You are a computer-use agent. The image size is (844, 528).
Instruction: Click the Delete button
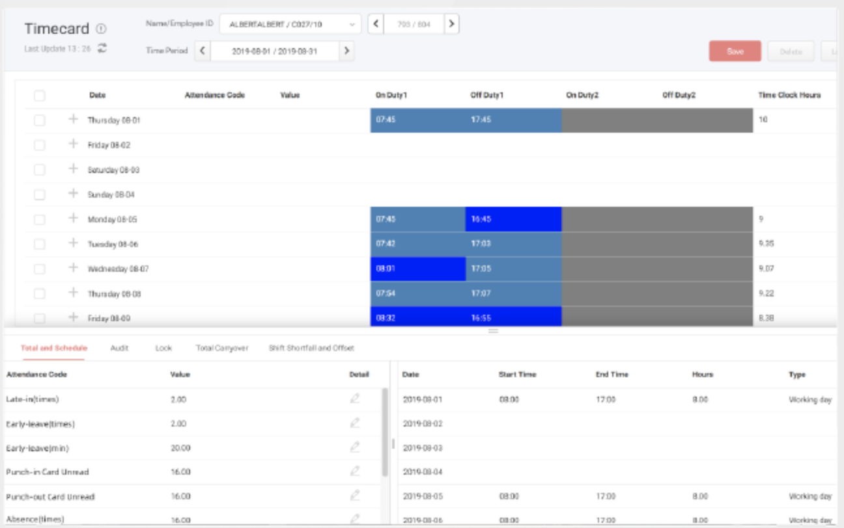[x=791, y=51]
